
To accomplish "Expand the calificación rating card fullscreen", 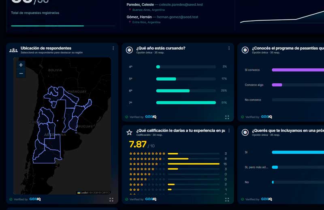I will pos(227,199).
